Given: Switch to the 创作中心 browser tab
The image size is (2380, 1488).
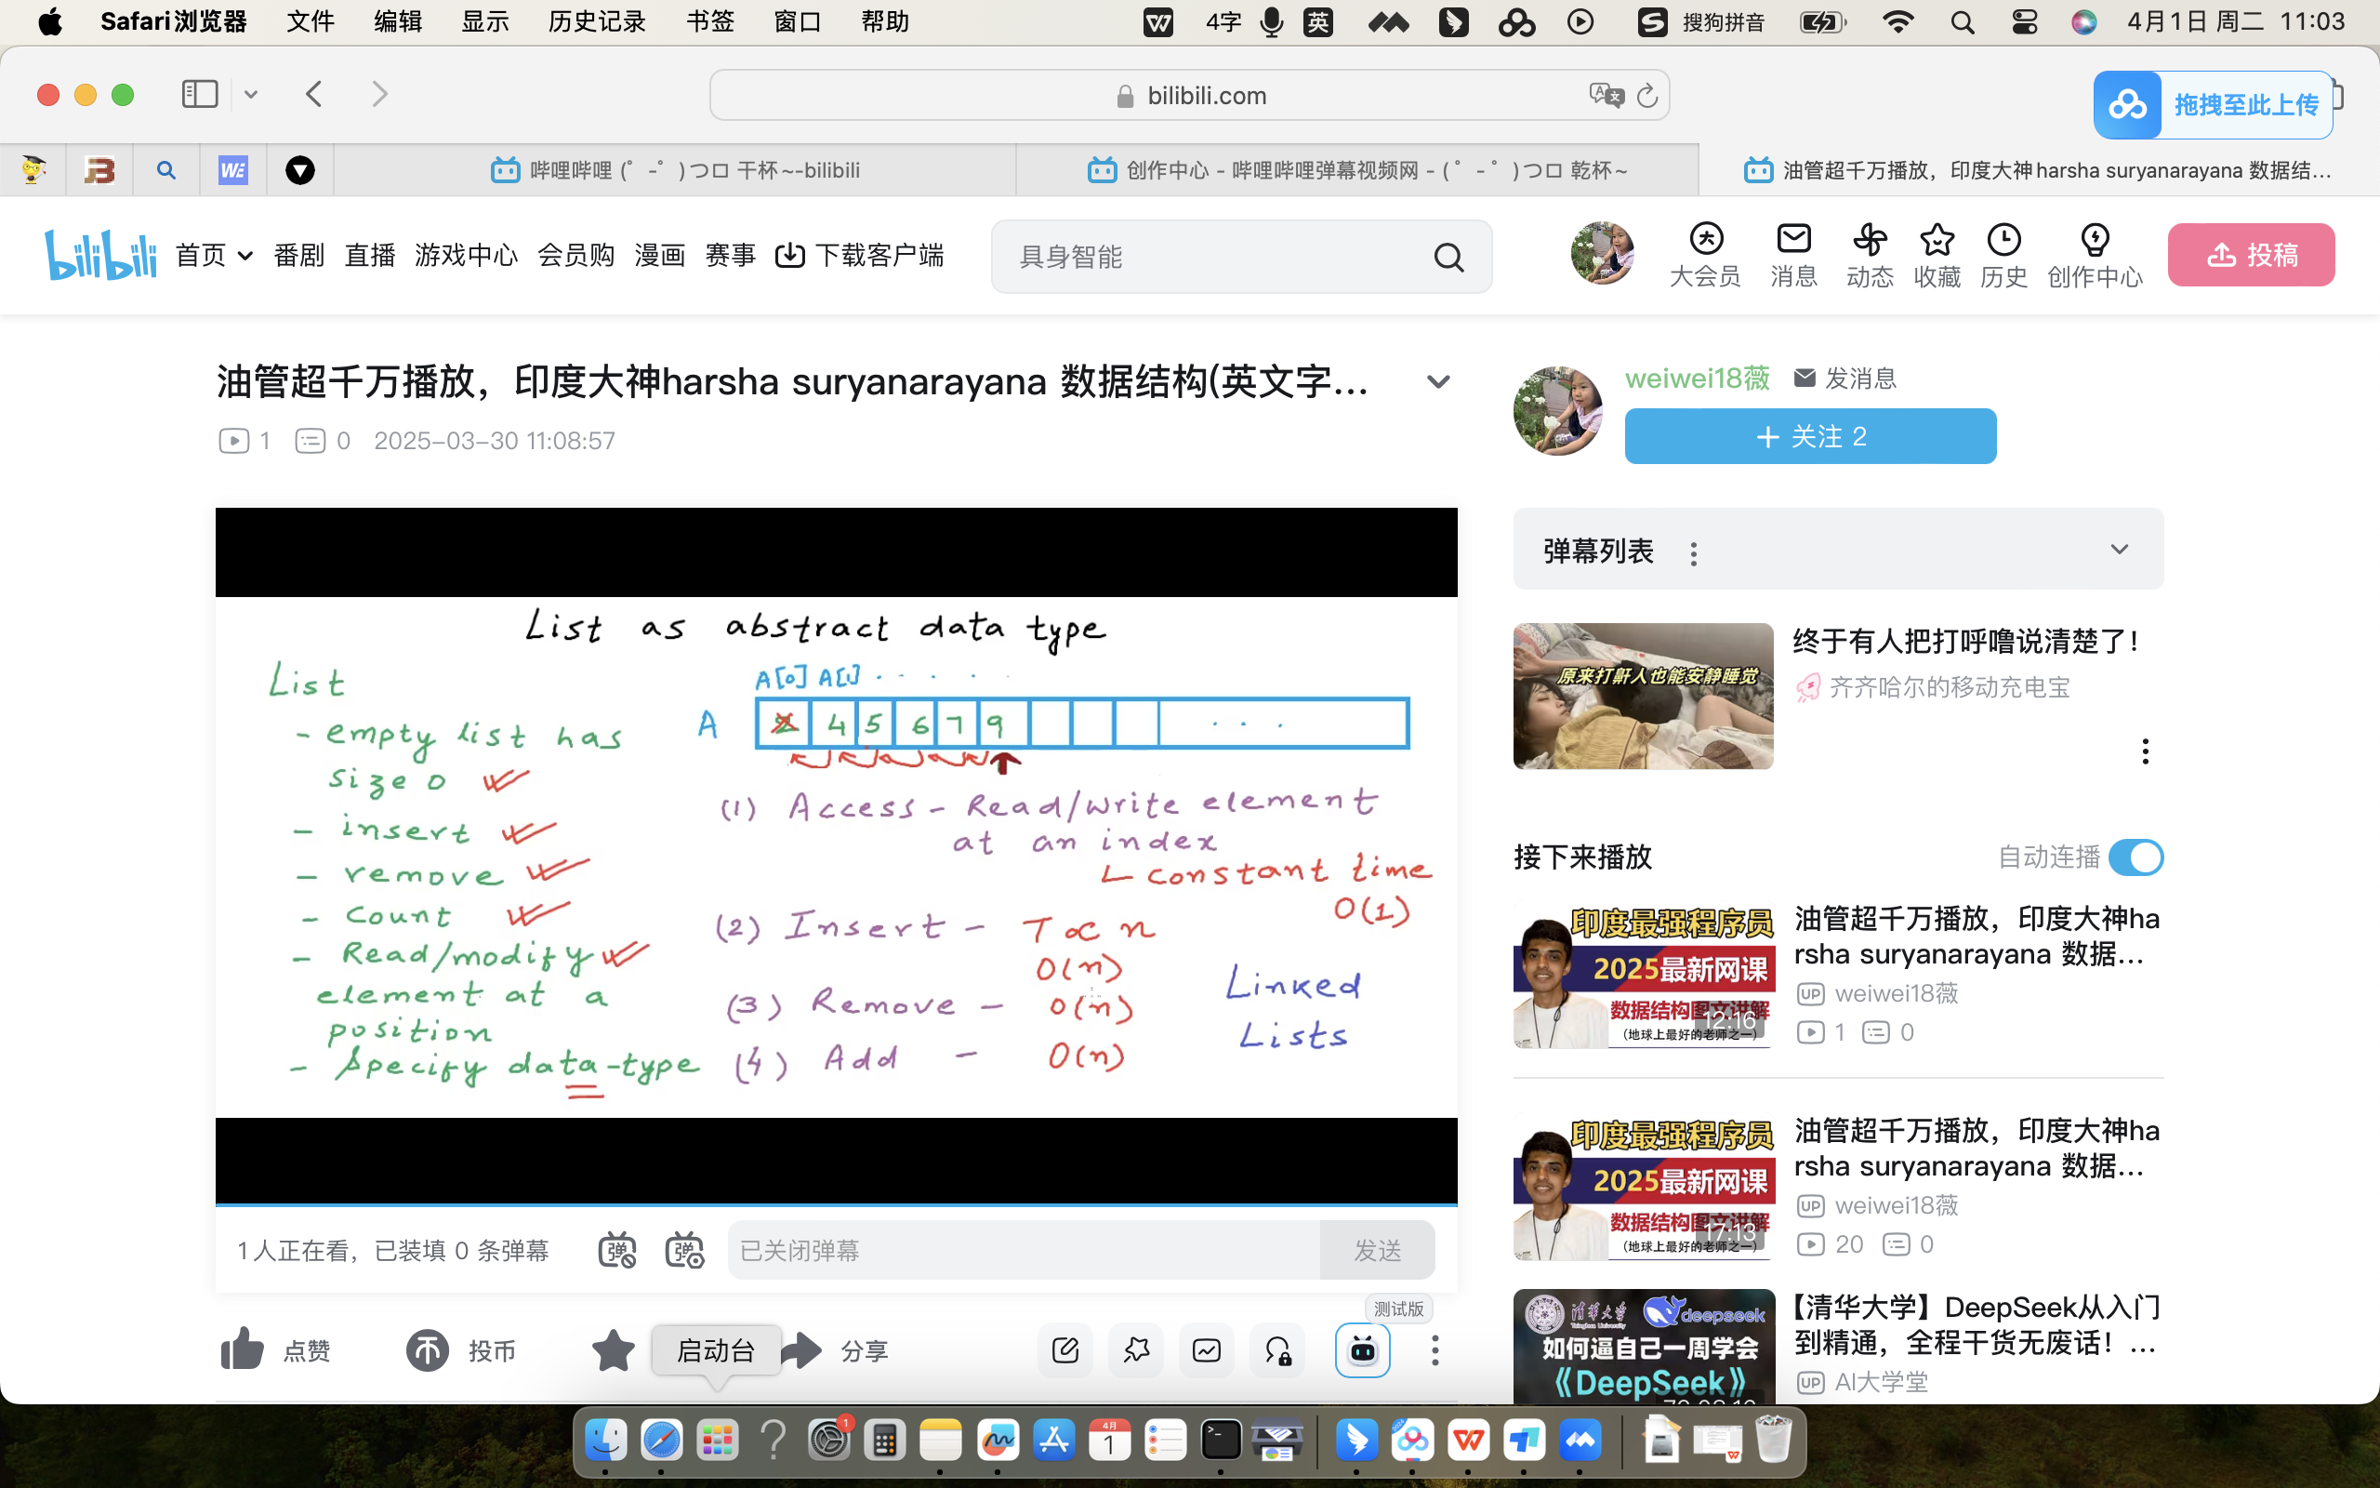Looking at the screenshot, I should pyautogui.click(x=1357, y=170).
